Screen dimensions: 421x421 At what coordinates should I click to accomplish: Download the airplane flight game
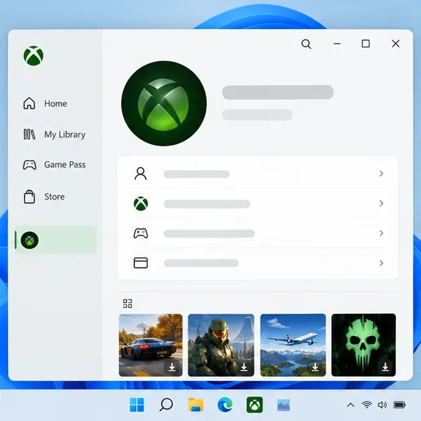coord(315,367)
